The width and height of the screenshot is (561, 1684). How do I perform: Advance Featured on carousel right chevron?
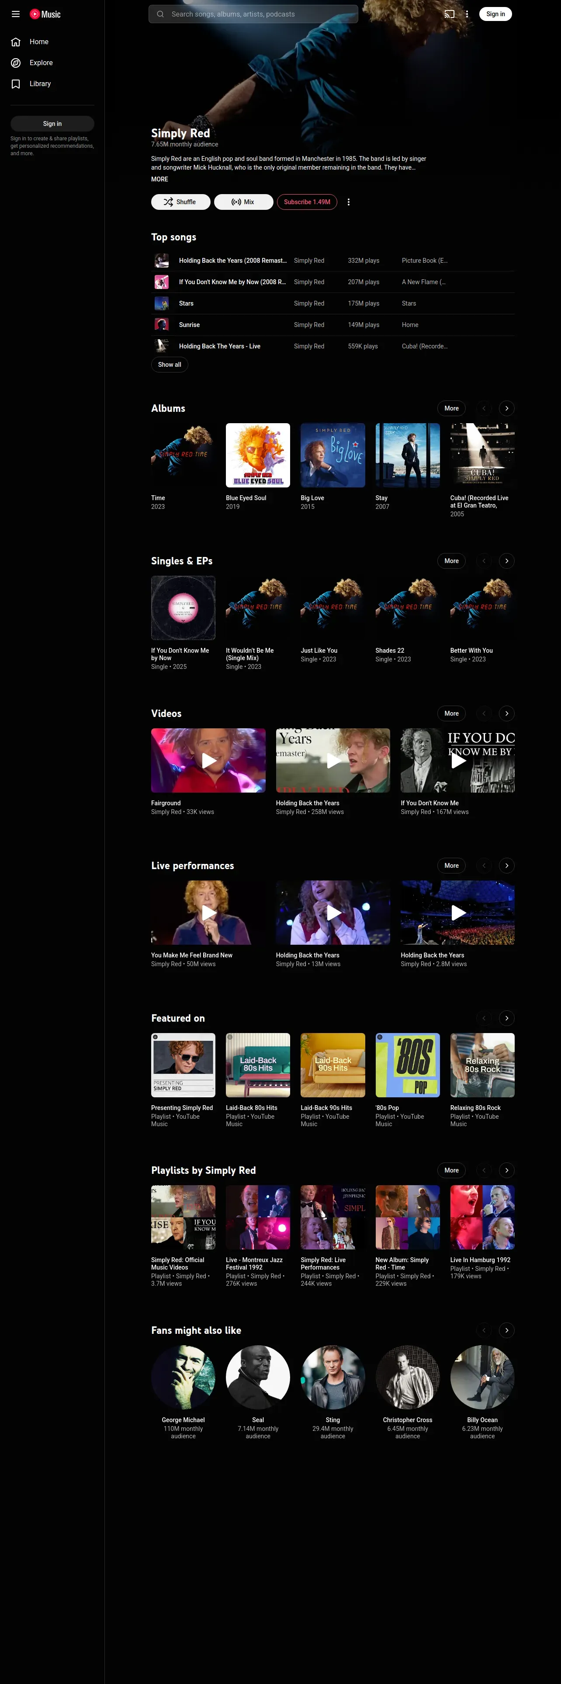click(x=507, y=1018)
